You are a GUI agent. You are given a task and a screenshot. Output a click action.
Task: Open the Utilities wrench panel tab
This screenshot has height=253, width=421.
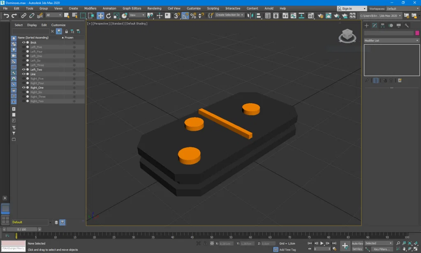tap(407, 25)
